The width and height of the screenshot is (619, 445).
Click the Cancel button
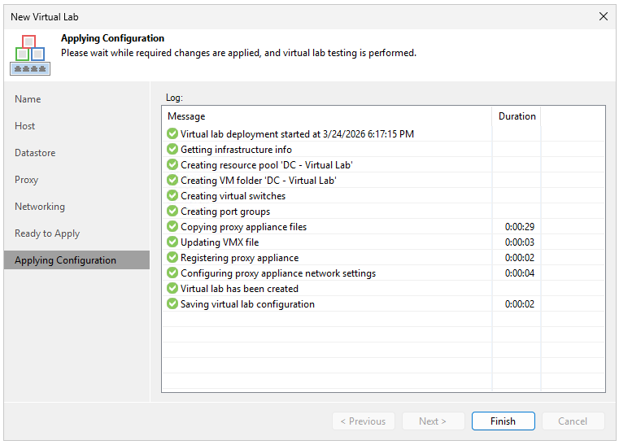coord(572,421)
